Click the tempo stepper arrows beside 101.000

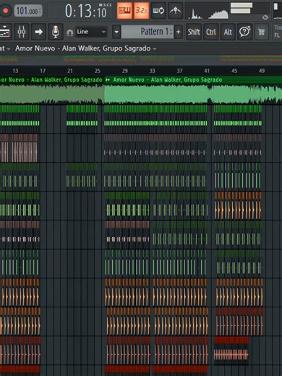pos(40,11)
